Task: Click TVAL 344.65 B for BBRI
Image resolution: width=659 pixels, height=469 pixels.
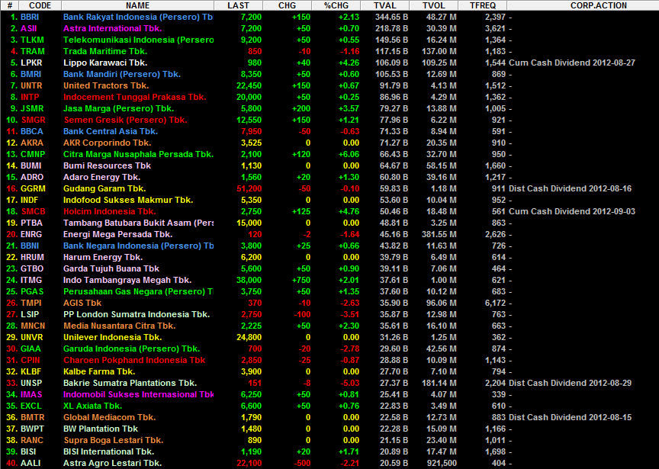Action: pos(391,18)
